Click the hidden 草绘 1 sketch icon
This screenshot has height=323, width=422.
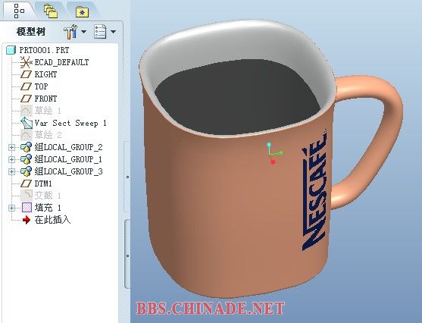(x=27, y=111)
